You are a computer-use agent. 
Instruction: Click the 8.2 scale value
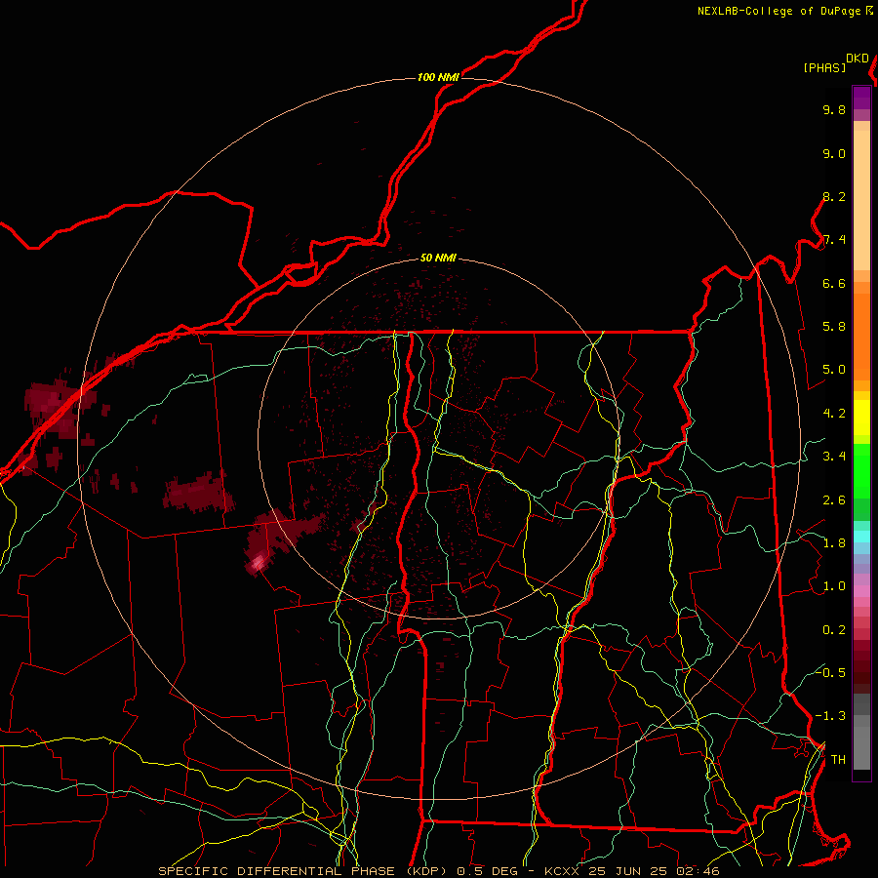(834, 196)
